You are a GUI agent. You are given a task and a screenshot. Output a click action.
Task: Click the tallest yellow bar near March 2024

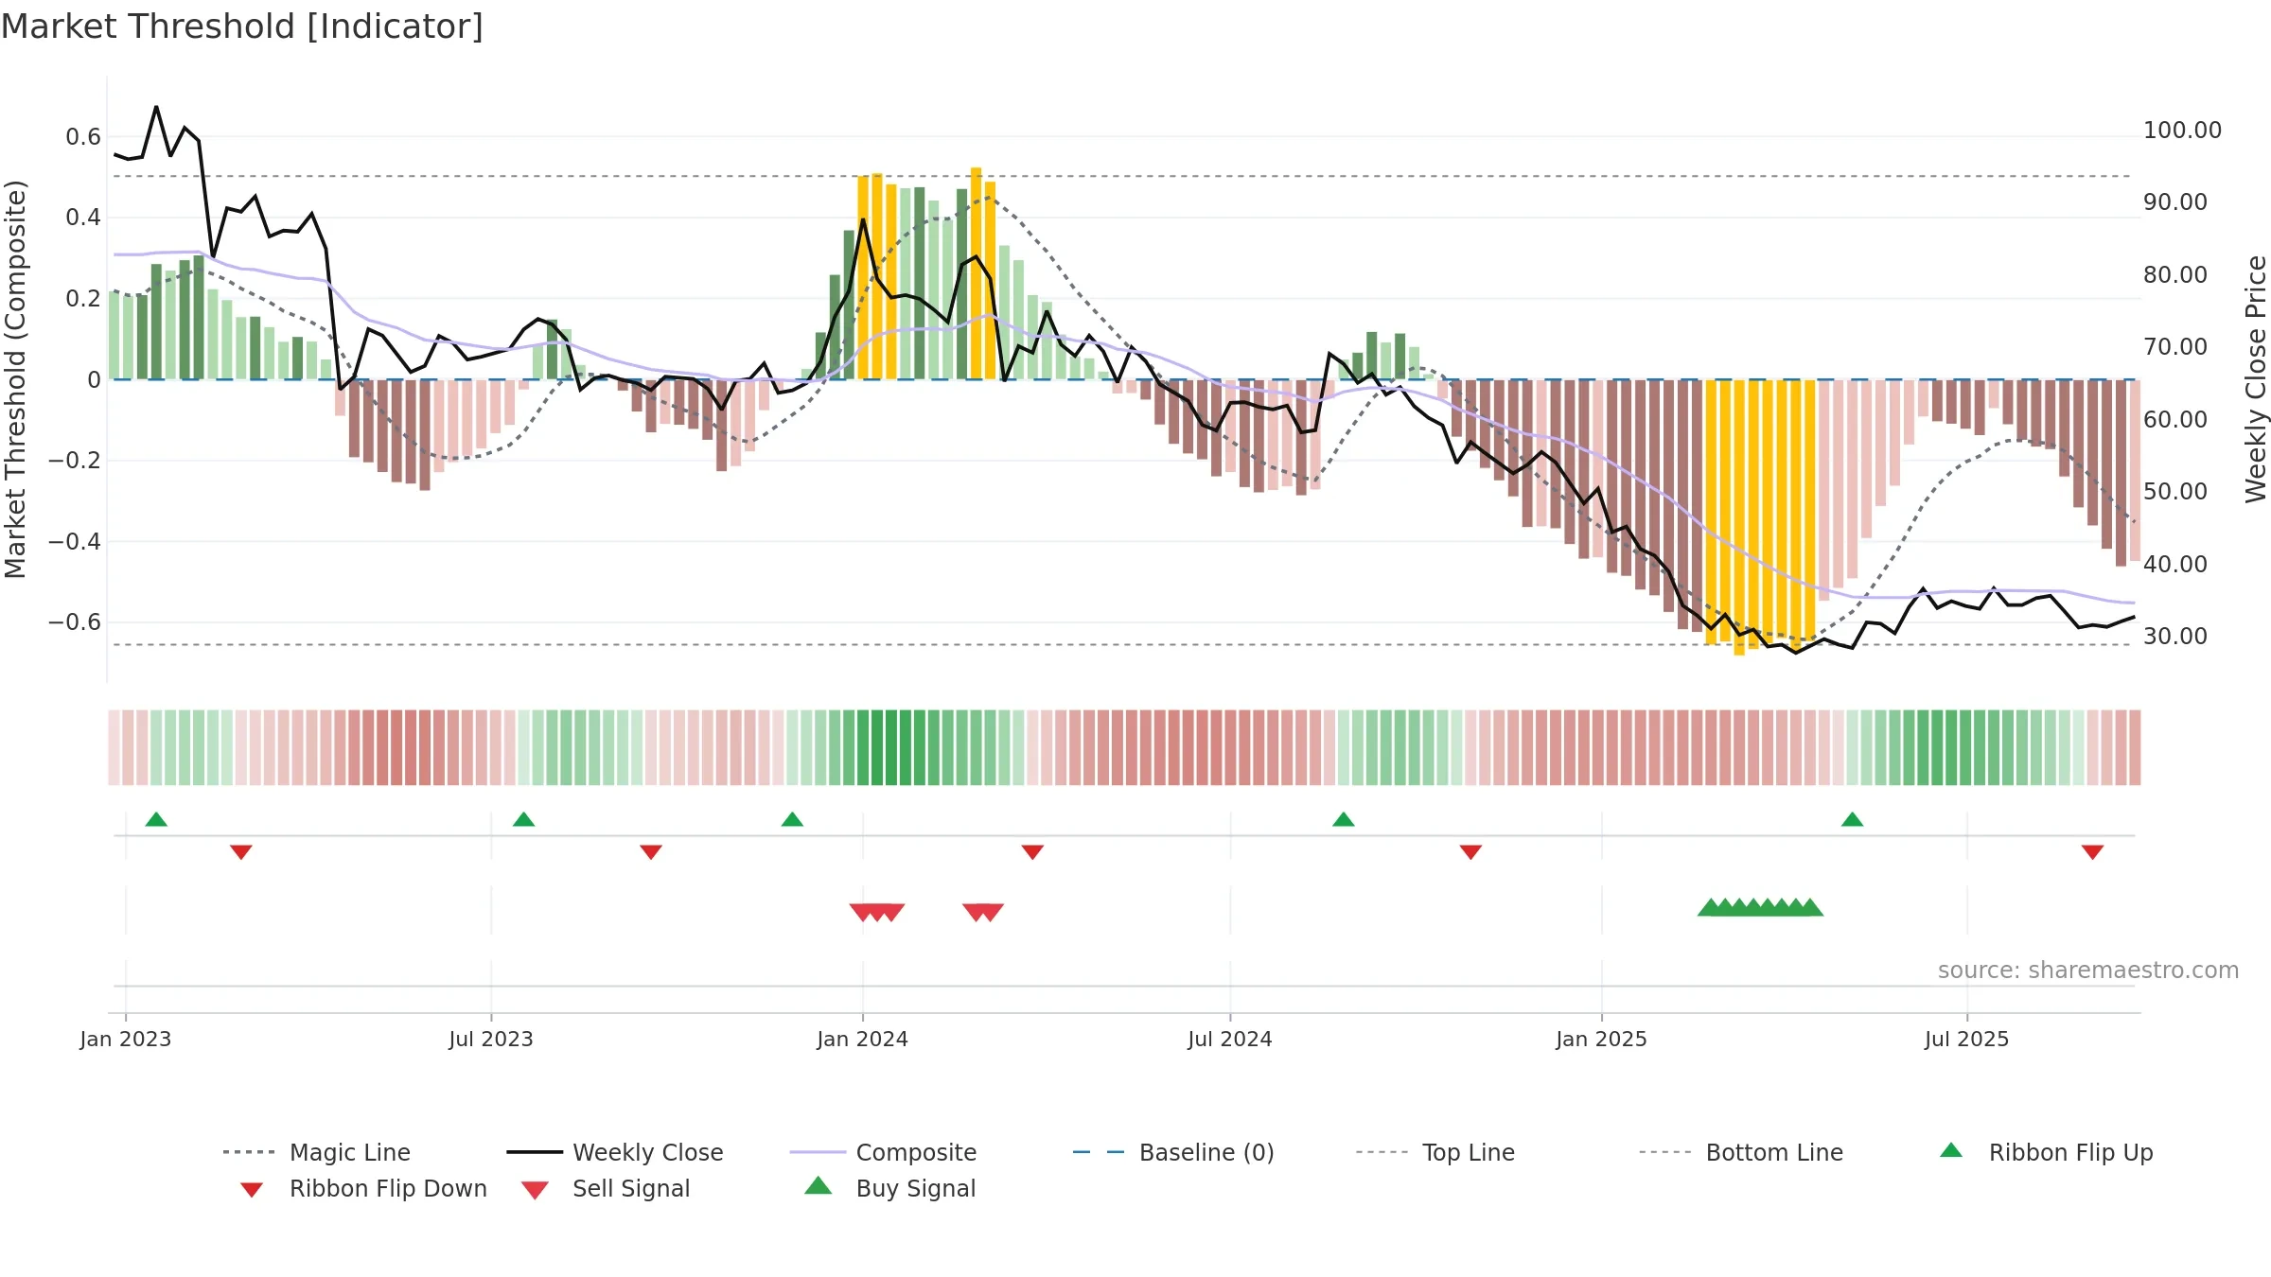(x=976, y=273)
